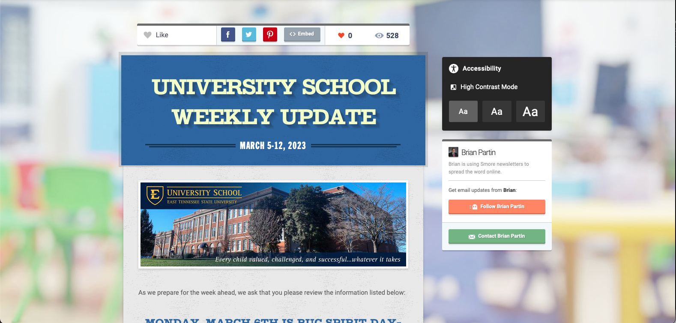The image size is (676, 323).
Task: Click the University School Weekly Update title
Action: tap(274, 102)
